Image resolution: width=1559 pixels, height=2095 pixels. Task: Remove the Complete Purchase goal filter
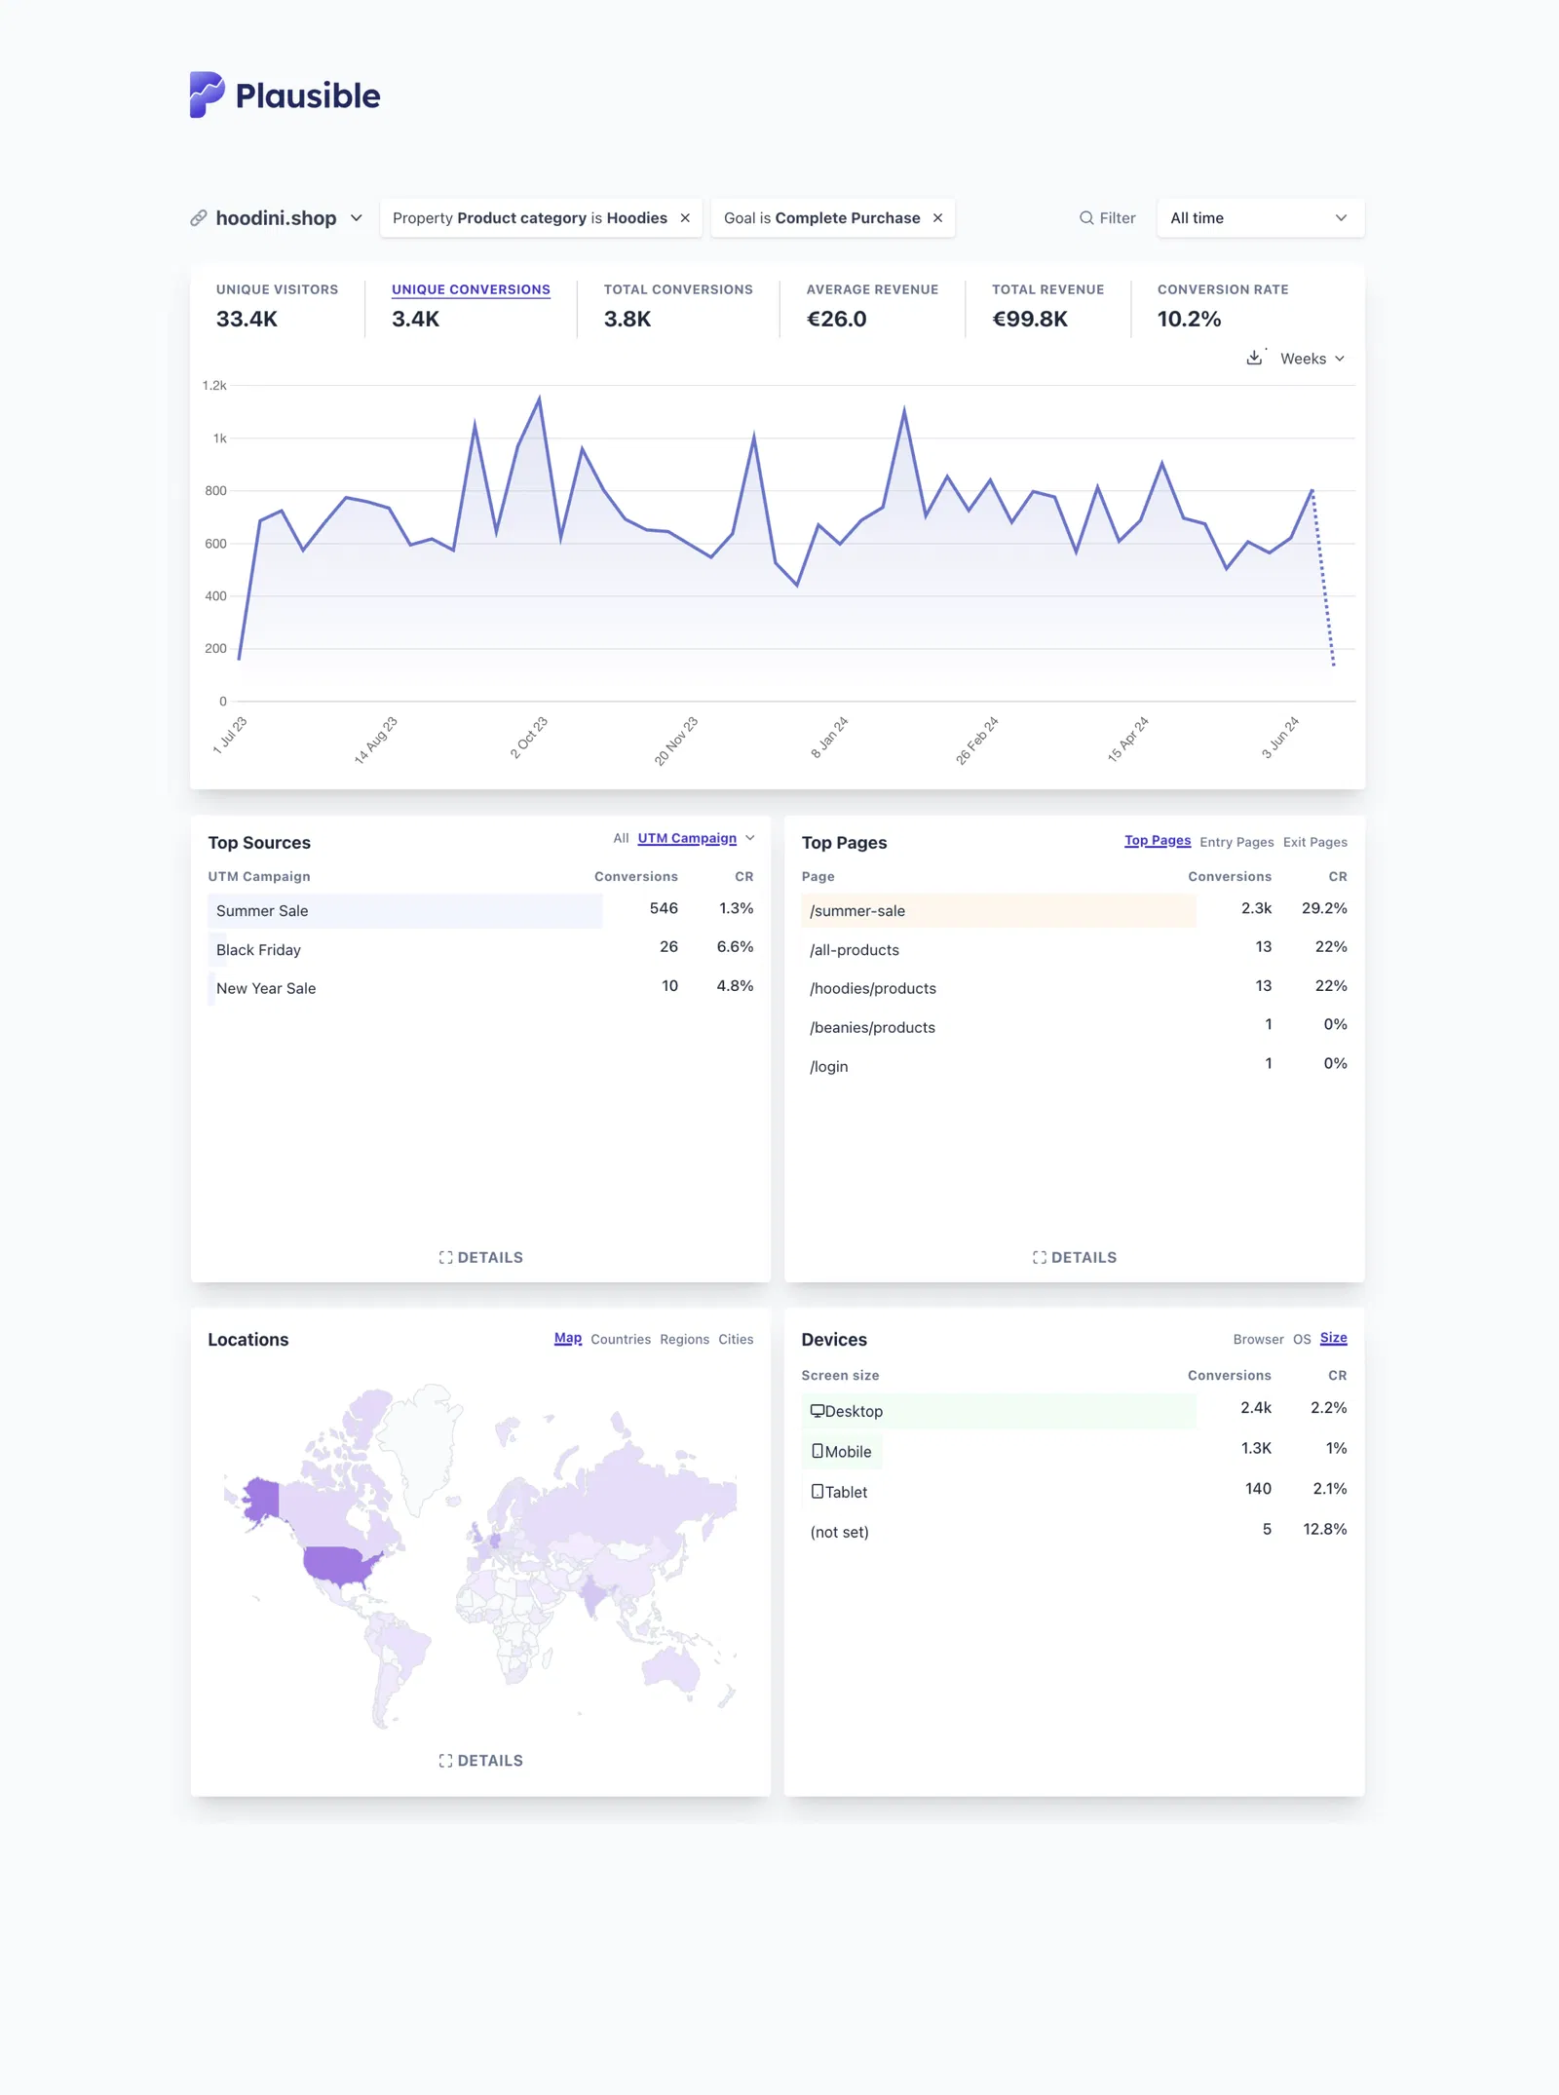937,217
